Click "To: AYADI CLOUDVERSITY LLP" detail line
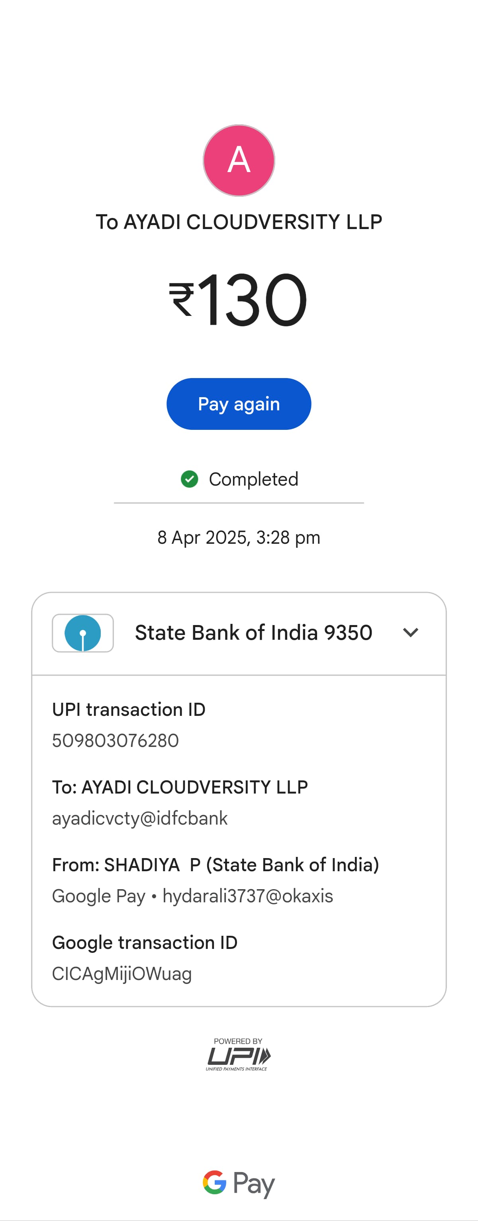Viewport: 478px width, 1221px height. 180,787
